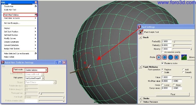196x105 pixels.
Task: Open Create Hair options box
Action: tap(36, 6)
